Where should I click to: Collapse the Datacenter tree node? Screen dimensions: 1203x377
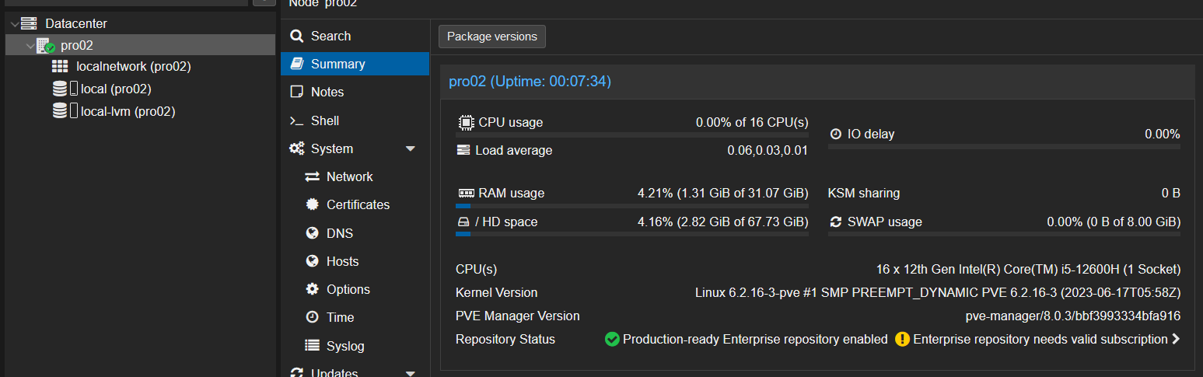pyautogui.click(x=14, y=24)
